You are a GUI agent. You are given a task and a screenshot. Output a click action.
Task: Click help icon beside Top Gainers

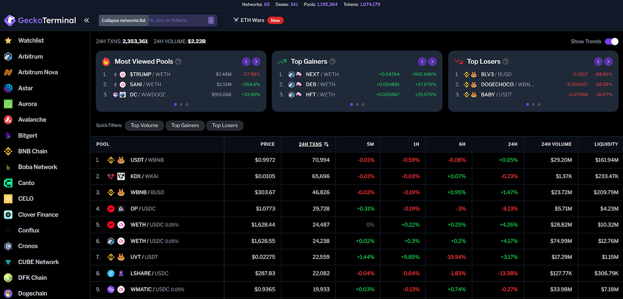click(x=332, y=62)
